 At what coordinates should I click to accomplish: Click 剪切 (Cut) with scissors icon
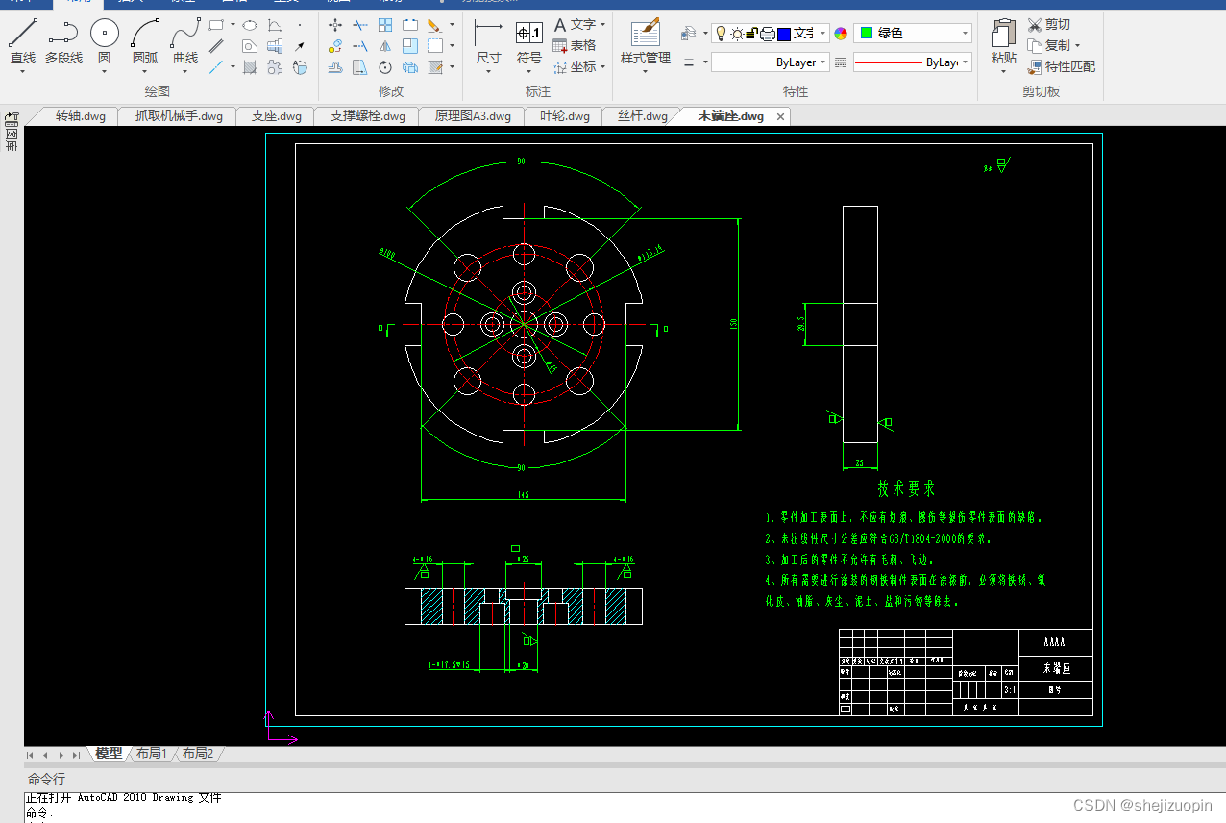1048,25
